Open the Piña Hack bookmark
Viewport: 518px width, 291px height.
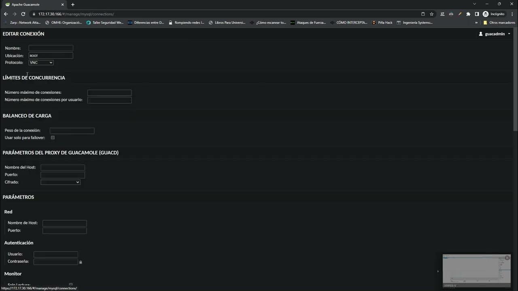[382, 23]
